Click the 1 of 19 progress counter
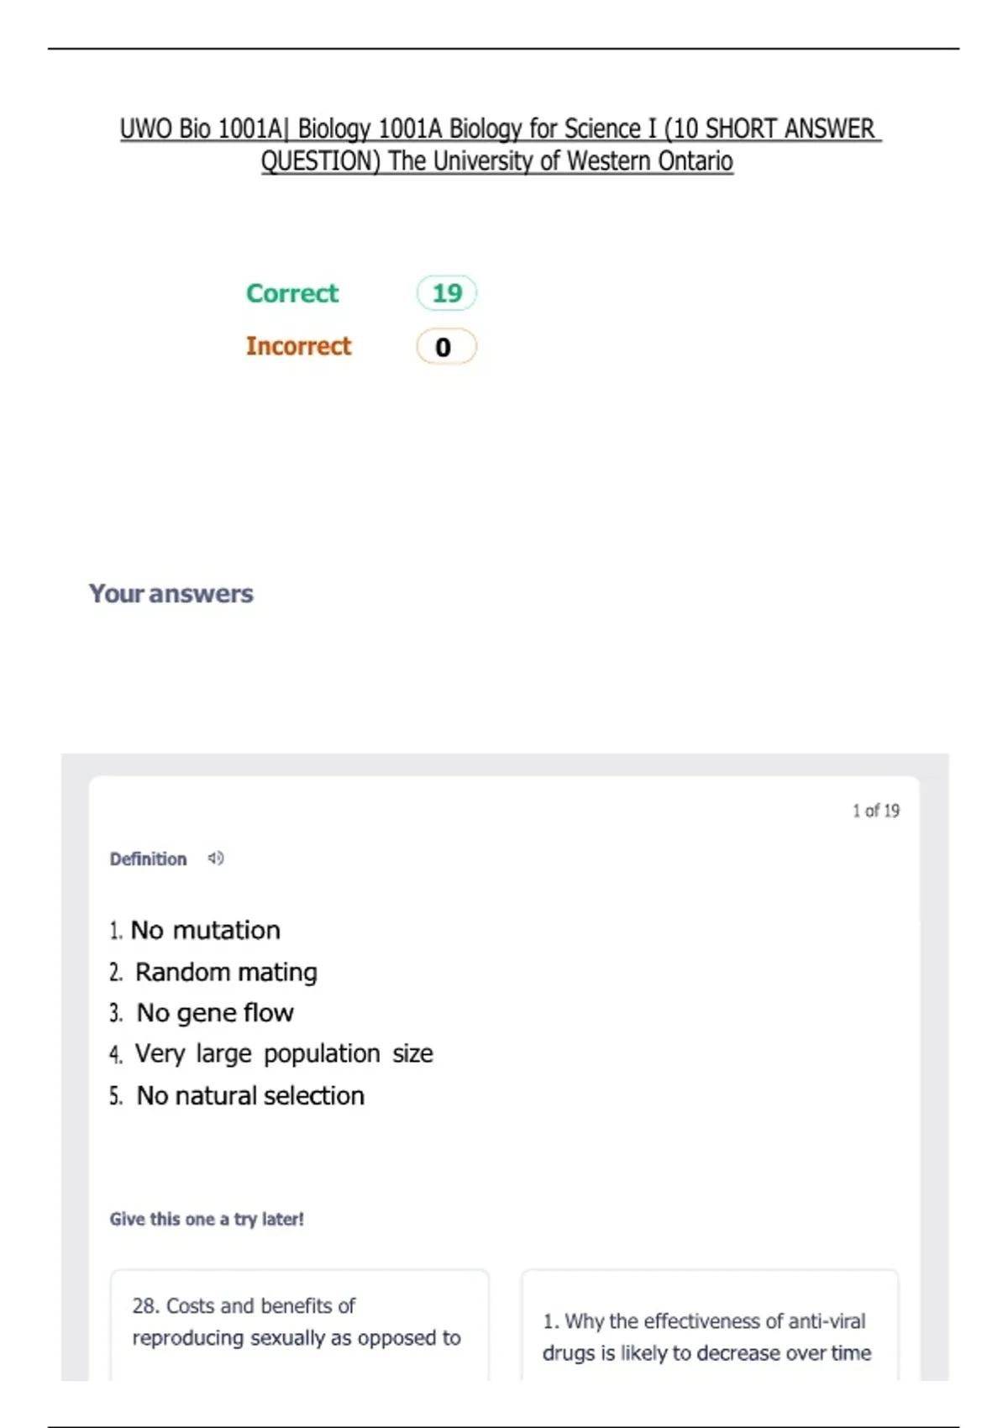1008x1428 pixels. pyautogui.click(x=875, y=811)
